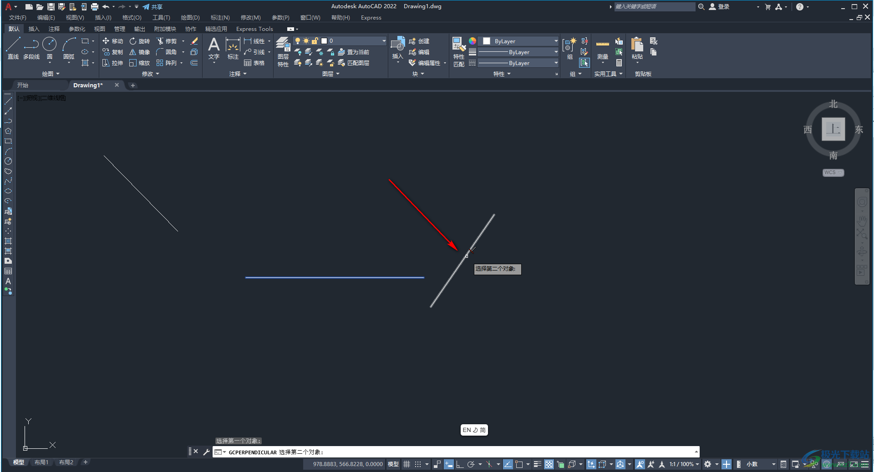Expand the 修改 panel flyout
874x472 pixels.
(150, 74)
